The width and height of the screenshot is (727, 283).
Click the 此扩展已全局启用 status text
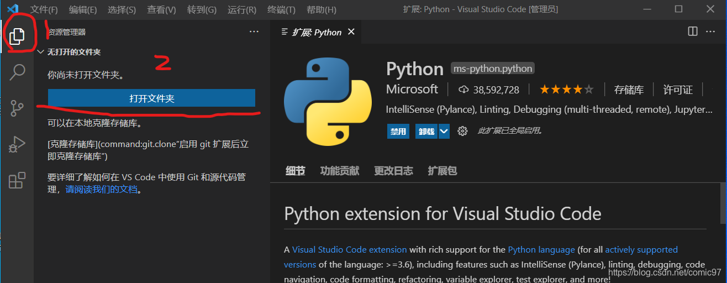pos(510,131)
